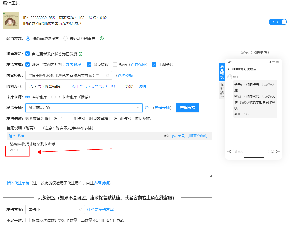Open the 管理卡种 link

point(162,108)
